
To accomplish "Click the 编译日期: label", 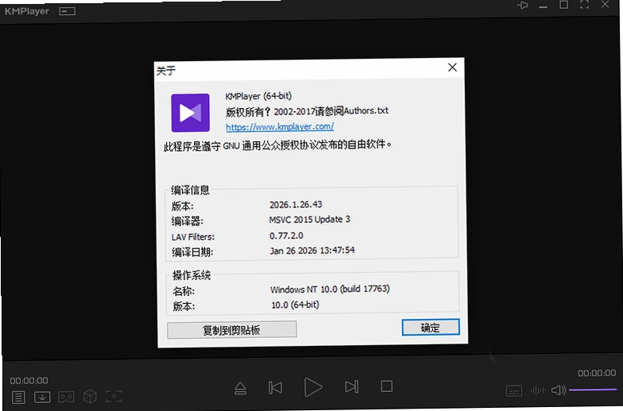I will click(192, 252).
